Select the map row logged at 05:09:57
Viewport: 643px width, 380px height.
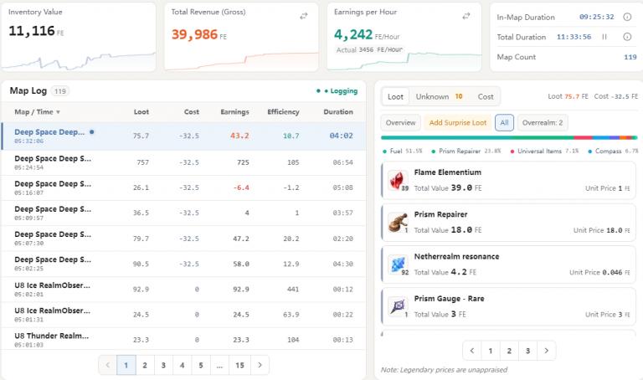184,213
